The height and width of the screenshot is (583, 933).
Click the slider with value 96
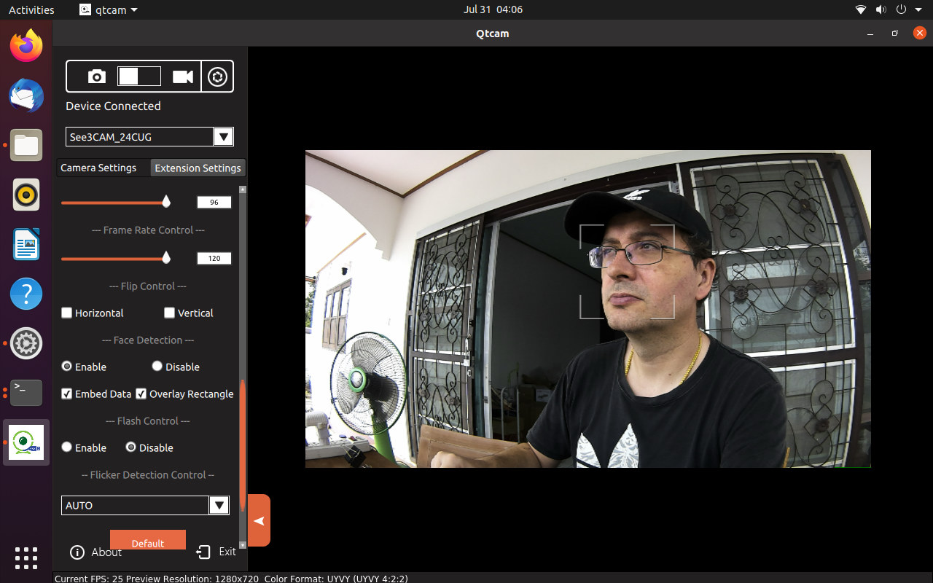click(x=117, y=202)
